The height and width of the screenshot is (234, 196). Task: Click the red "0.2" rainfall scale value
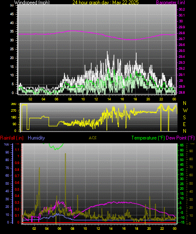click(17, 209)
